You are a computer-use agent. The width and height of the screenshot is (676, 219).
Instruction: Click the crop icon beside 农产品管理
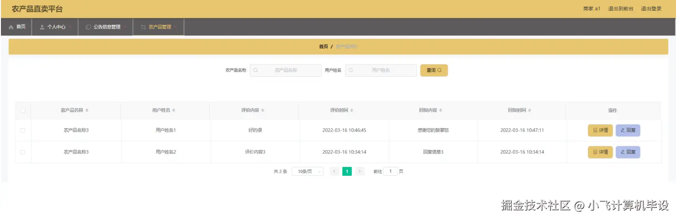(x=143, y=27)
